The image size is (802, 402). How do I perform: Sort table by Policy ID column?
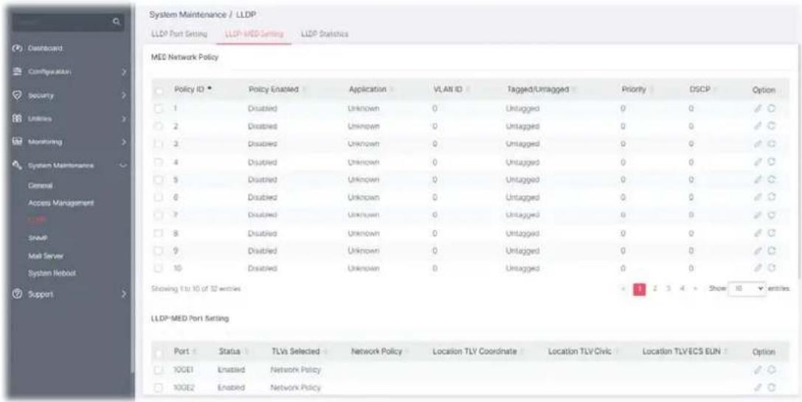coord(193,90)
